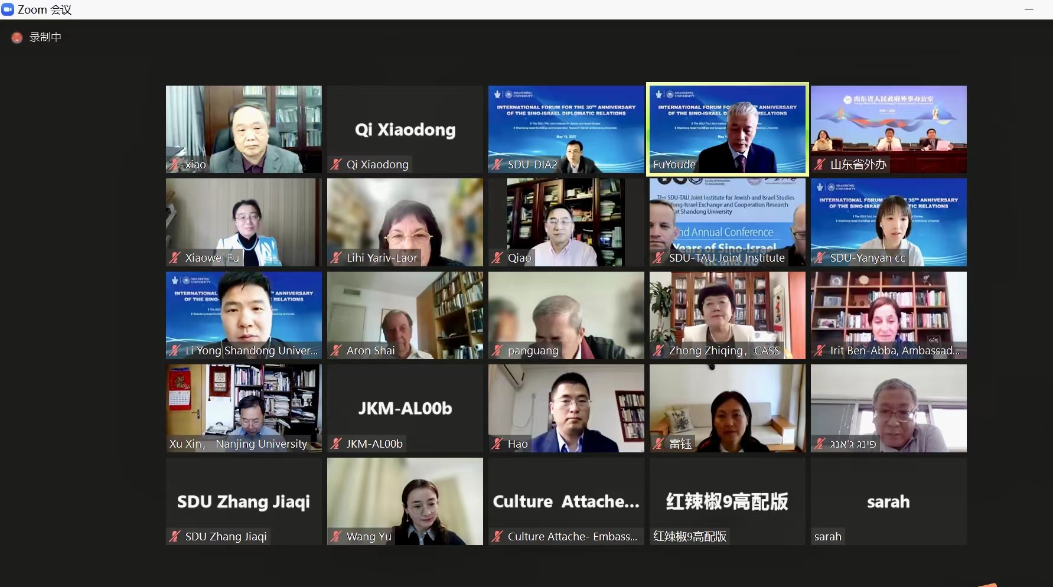Click the 录制中 recording status text
This screenshot has height=587, width=1053.
tap(45, 37)
